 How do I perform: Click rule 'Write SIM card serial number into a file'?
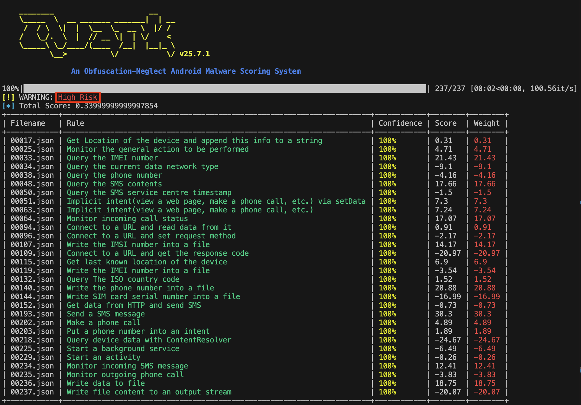(x=153, y=297)
